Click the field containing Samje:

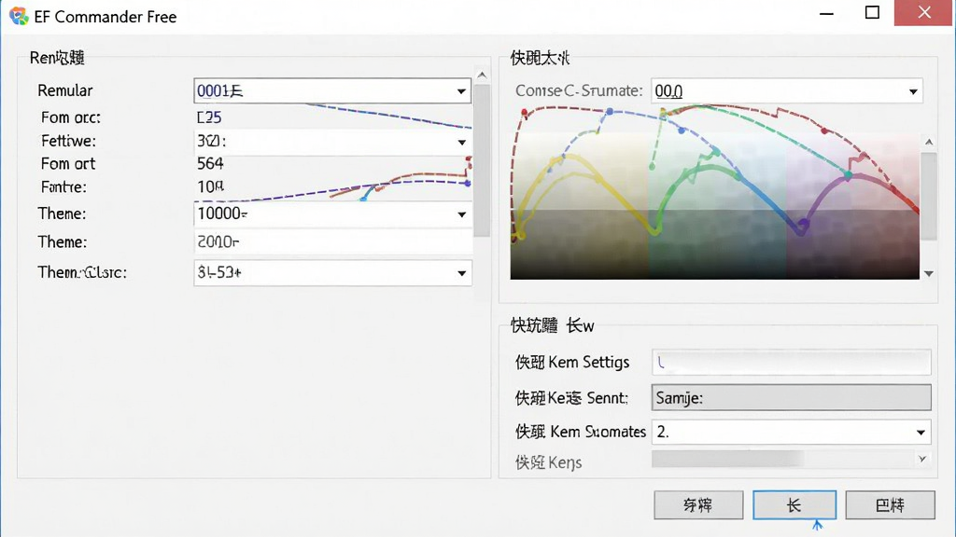coord(792,397)
